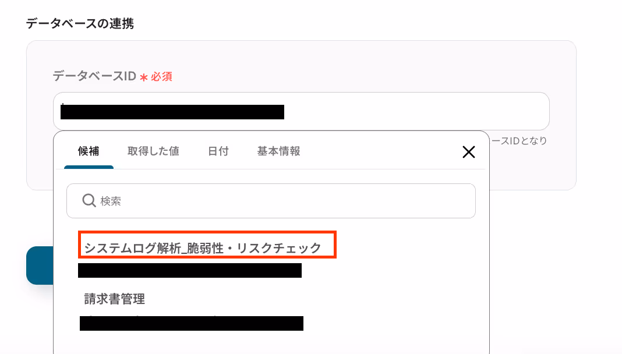Close the candidates popup with the X icon

coord(468,152)
